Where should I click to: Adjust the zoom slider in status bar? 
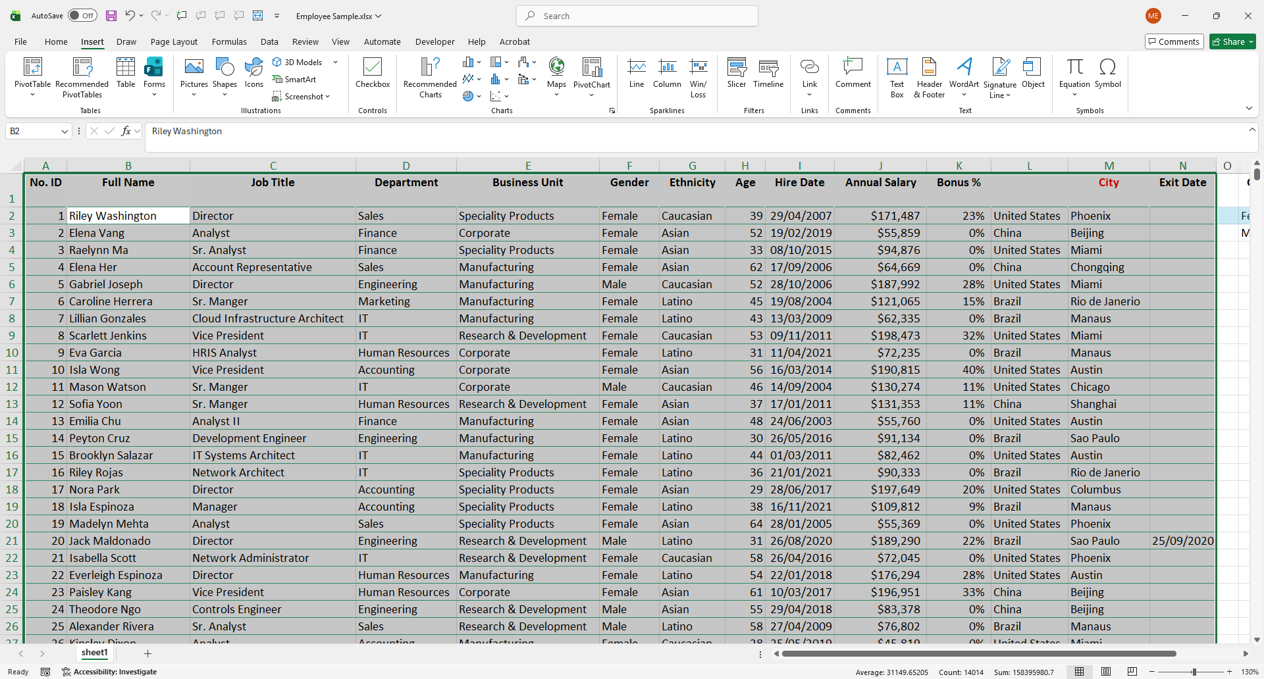coord(1194,672)
